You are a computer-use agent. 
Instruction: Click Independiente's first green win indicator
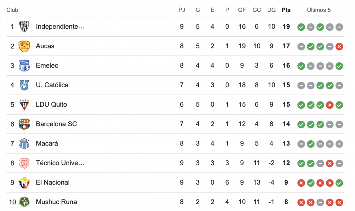pos(301,27)
